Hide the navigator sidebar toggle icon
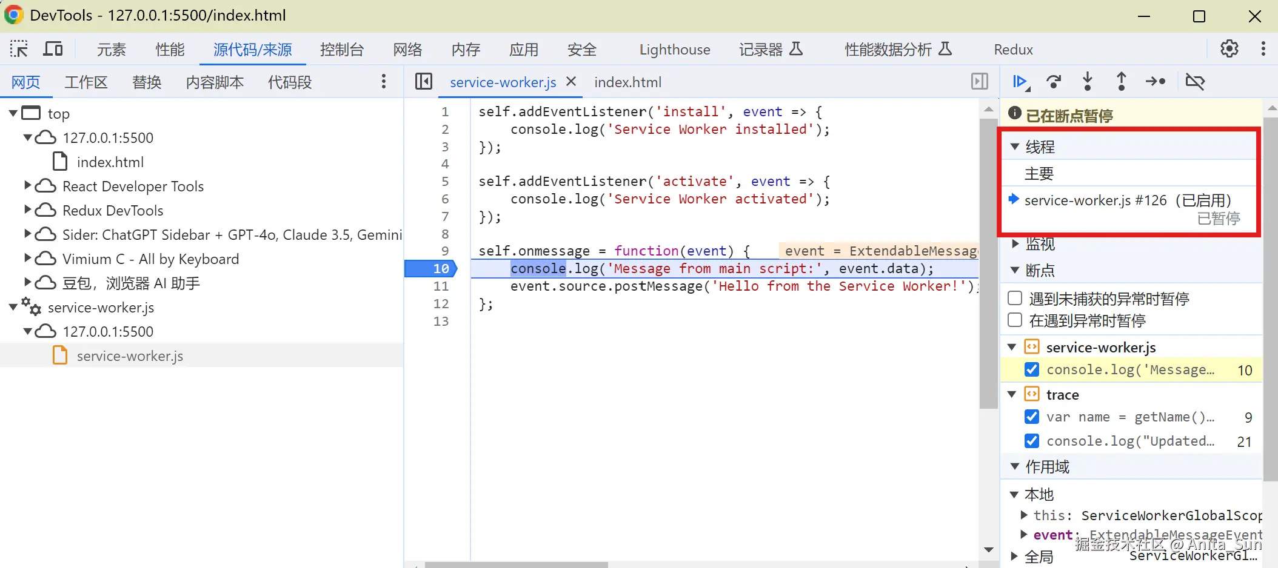Screen dimensions: 1278x568 (x=424, y=81)
